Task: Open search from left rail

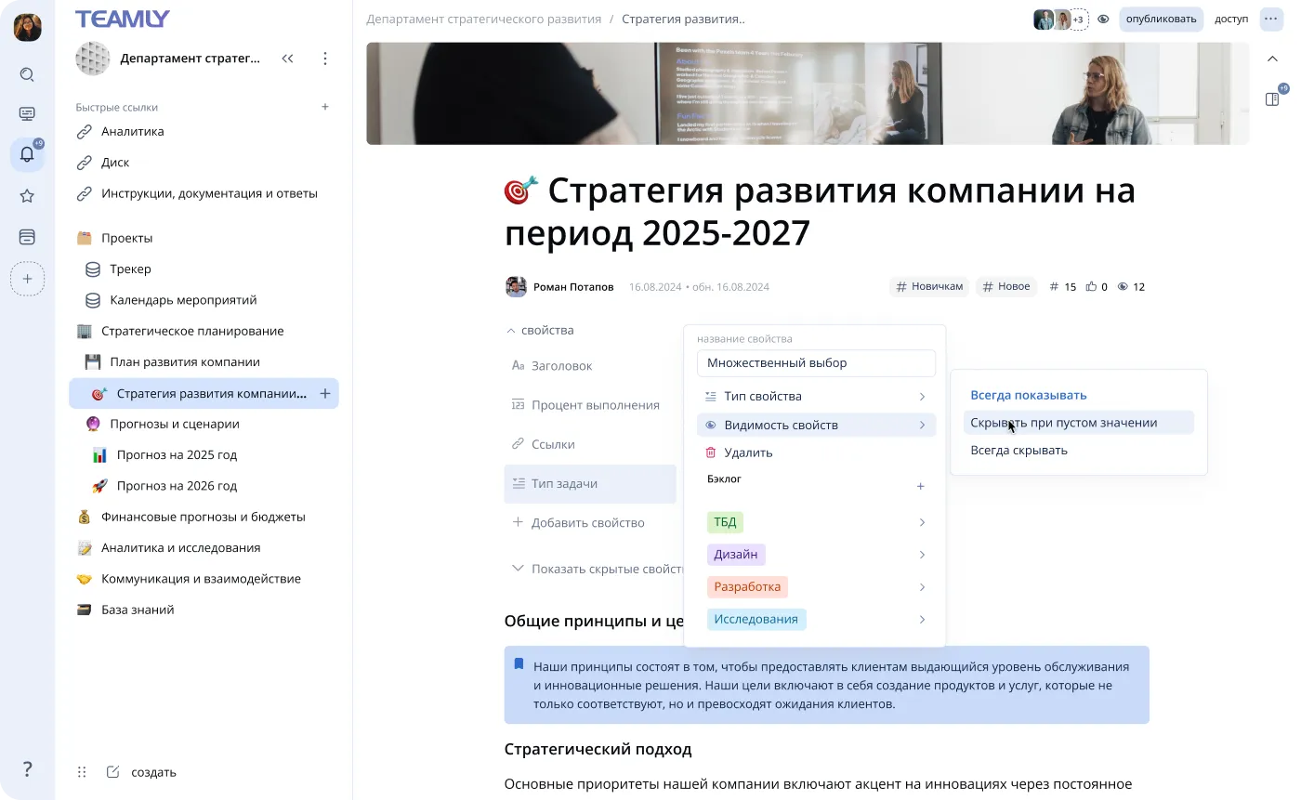Action: pyautogui.click(x=27, y=74)
